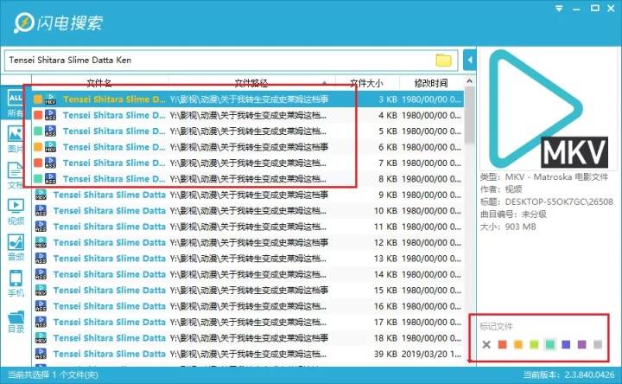Click the 6 KB file size cell
Screen dimensions: 622x384
click(x=388, y=147)
